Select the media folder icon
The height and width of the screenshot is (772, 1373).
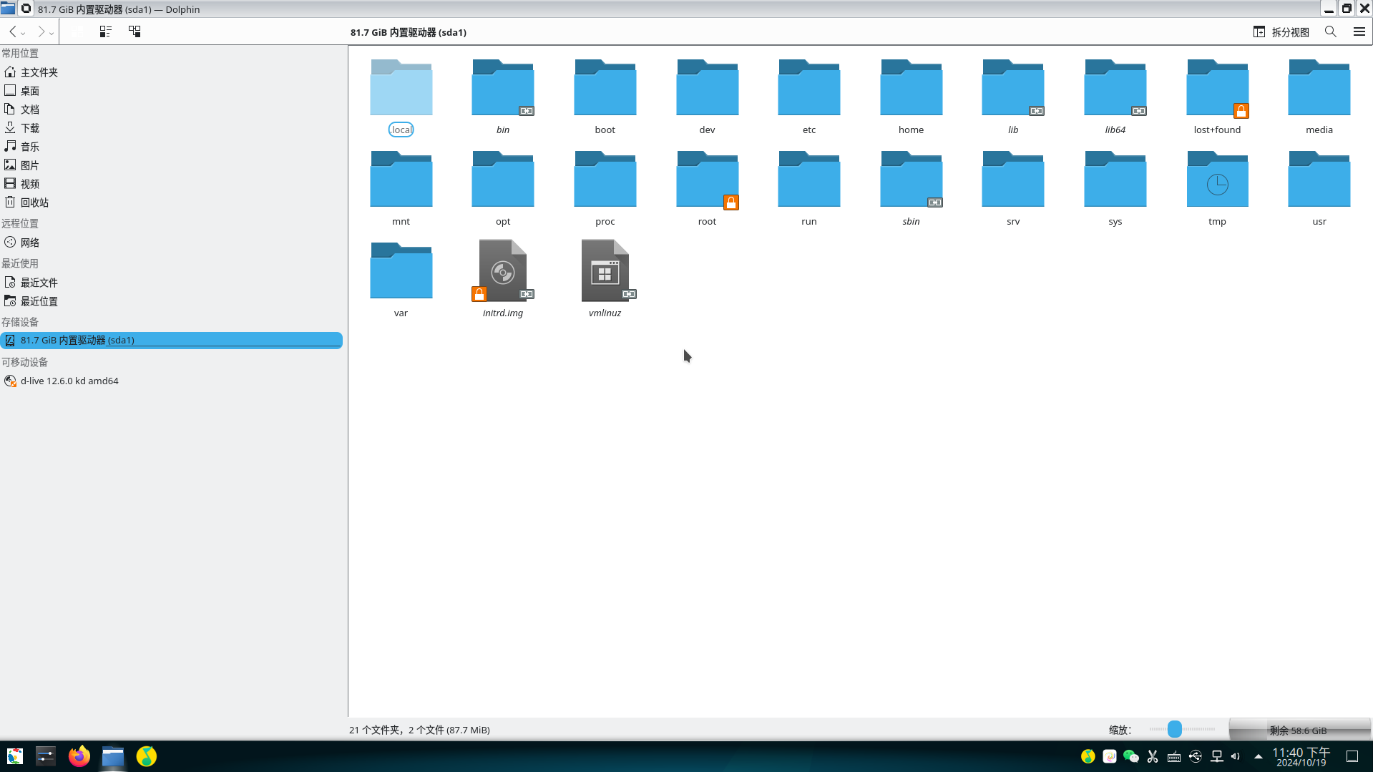[1319, 88]
